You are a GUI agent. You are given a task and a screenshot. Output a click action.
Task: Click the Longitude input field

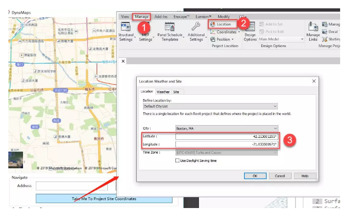[x=226, y=144]
